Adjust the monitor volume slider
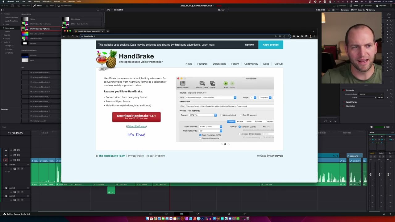Screen dimensions: 395x222 (380, 127)
